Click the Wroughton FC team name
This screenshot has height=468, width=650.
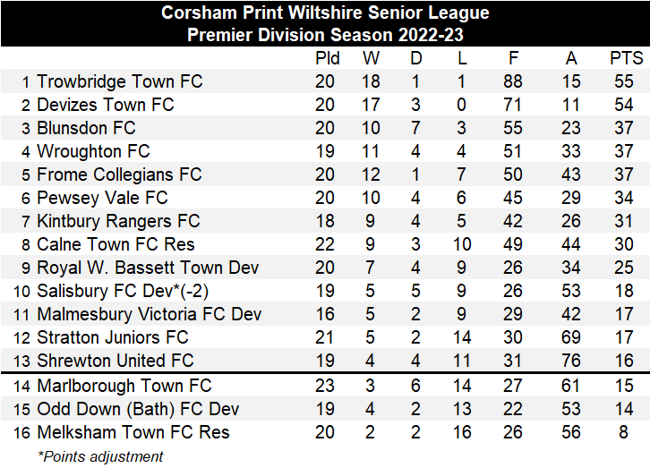tap(93, 151)
